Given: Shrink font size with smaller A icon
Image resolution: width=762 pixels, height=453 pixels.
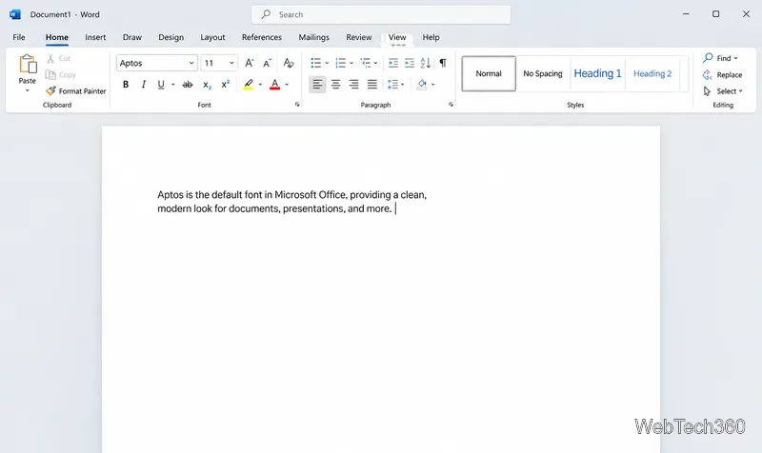Looking at the screenshot, I should pyautogui.click(x=268, y=63).
